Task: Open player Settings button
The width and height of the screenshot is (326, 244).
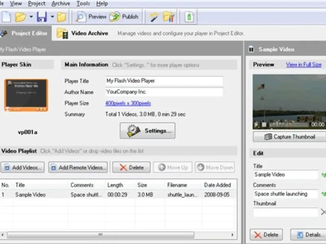Action: [x=148, y=131]
